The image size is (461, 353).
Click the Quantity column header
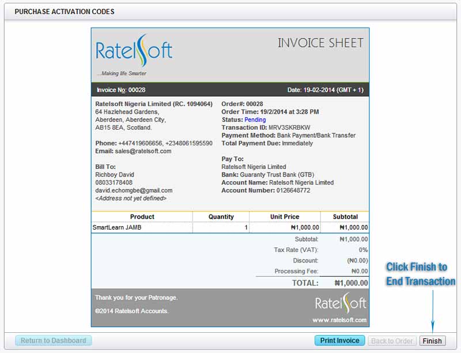pyautogui.click(x=221, y=217)
